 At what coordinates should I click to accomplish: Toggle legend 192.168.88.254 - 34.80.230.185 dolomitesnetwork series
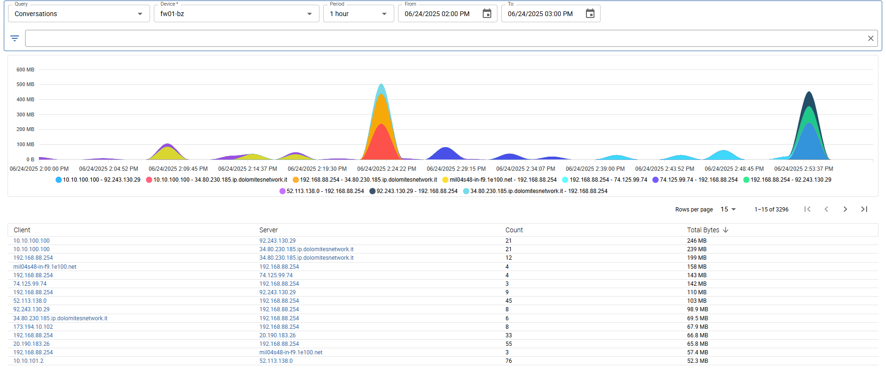click(365, 180)
